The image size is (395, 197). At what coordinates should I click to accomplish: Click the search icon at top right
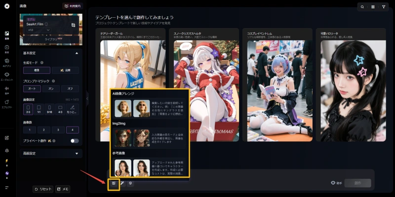[x=362, y=7]
